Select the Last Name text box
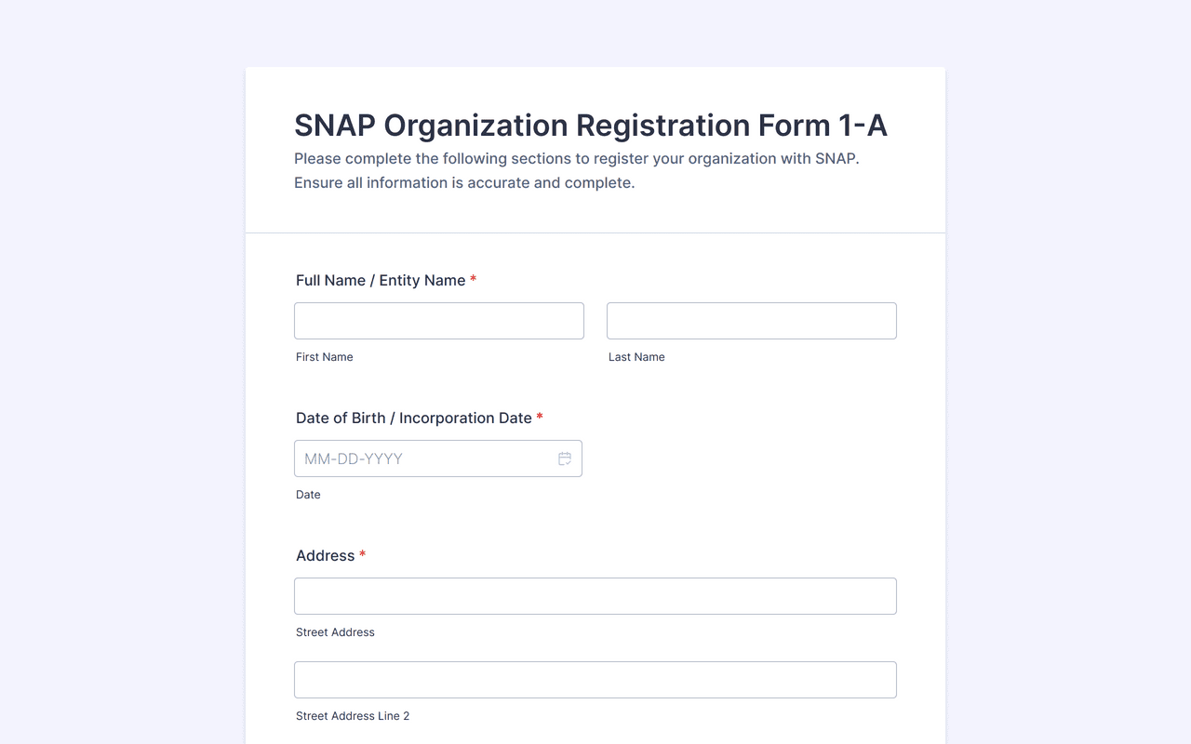Viewport: 1191px width, 744px height. click(752, 321)
